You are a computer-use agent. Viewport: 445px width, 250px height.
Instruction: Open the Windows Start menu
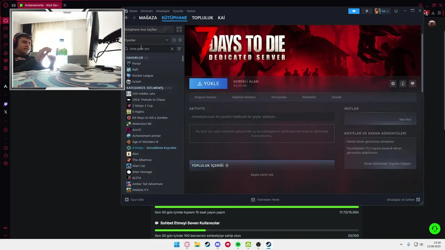click(177, 244)
